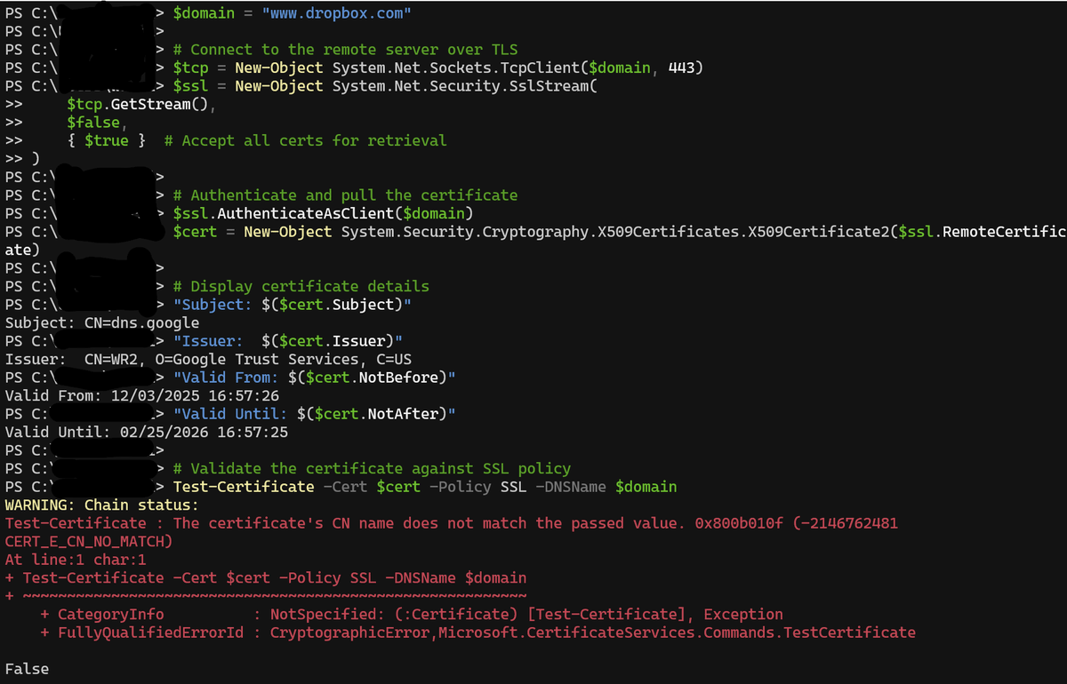
Task: Click output "Valid From: 12/03/2025 16:57:26"
Action: [142, 395]
